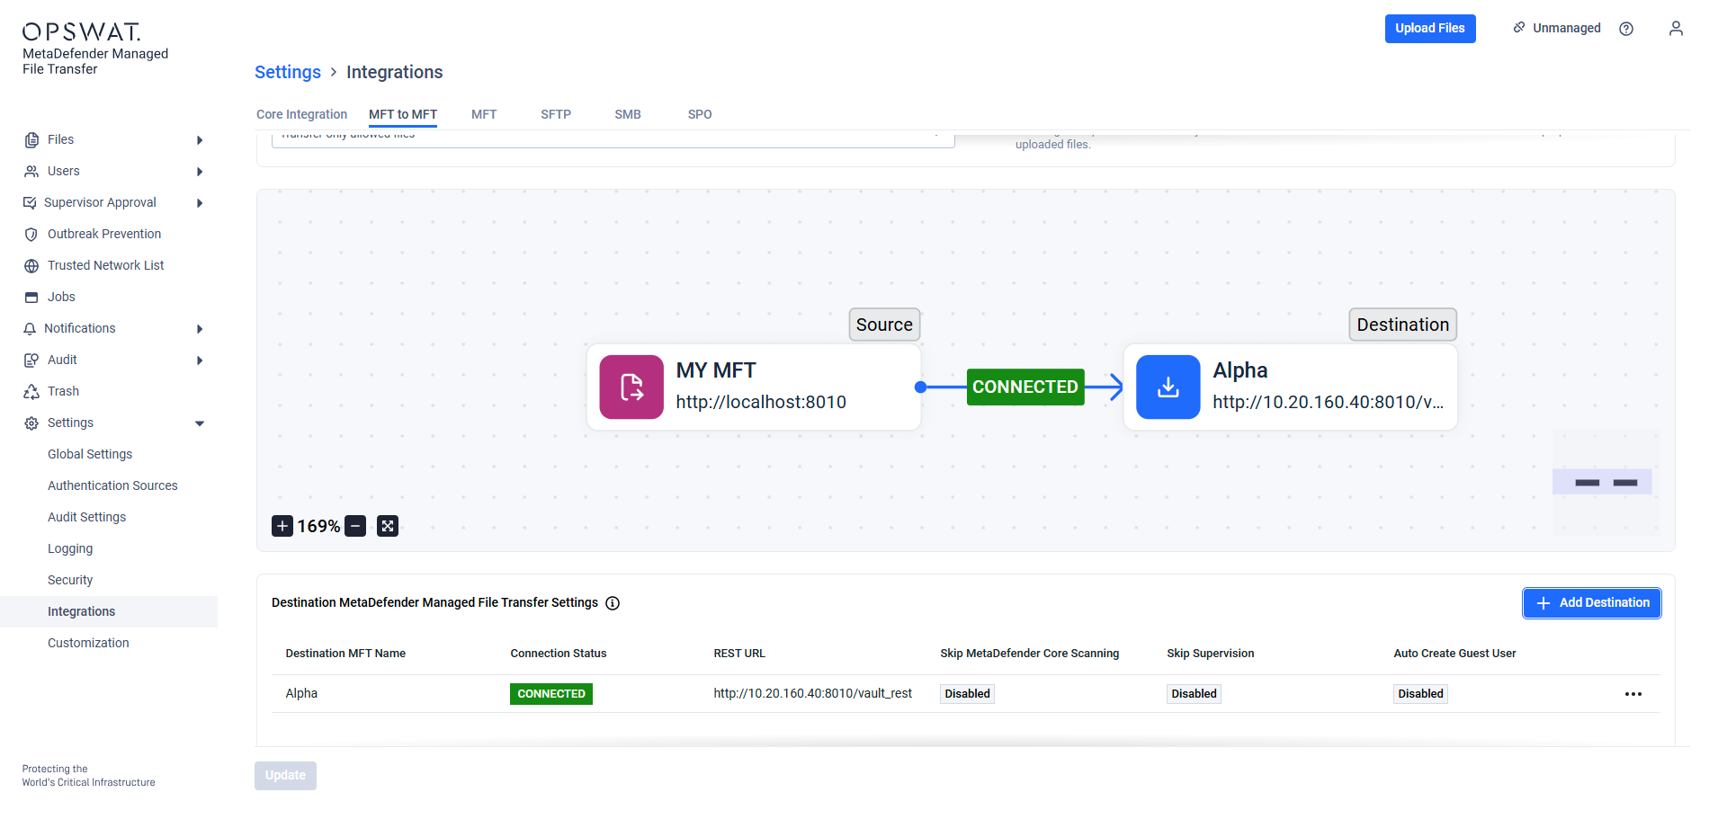Click the Alpha destination download icon
This screenshot has width=1727, height=819.
click(1168, 387)
